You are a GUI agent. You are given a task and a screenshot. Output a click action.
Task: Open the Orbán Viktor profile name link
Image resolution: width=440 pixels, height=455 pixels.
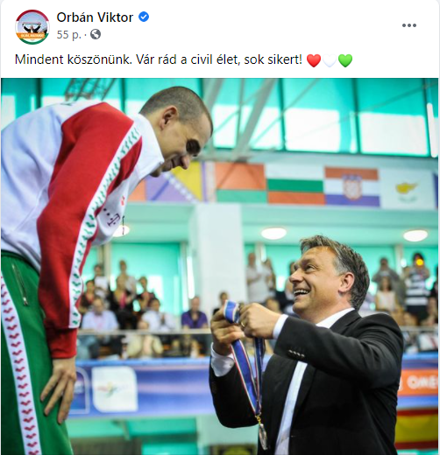[95, 17]
